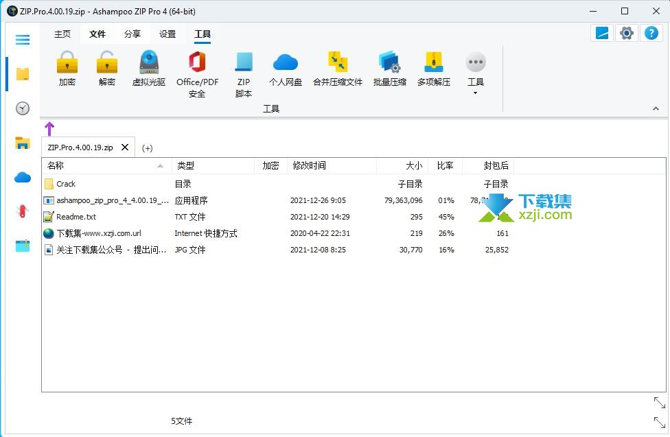Click the date 2021-12-20 14:29
Screen dimensions: 670x437
320,217
